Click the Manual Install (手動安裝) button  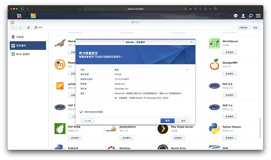click(x=243, y=27)
